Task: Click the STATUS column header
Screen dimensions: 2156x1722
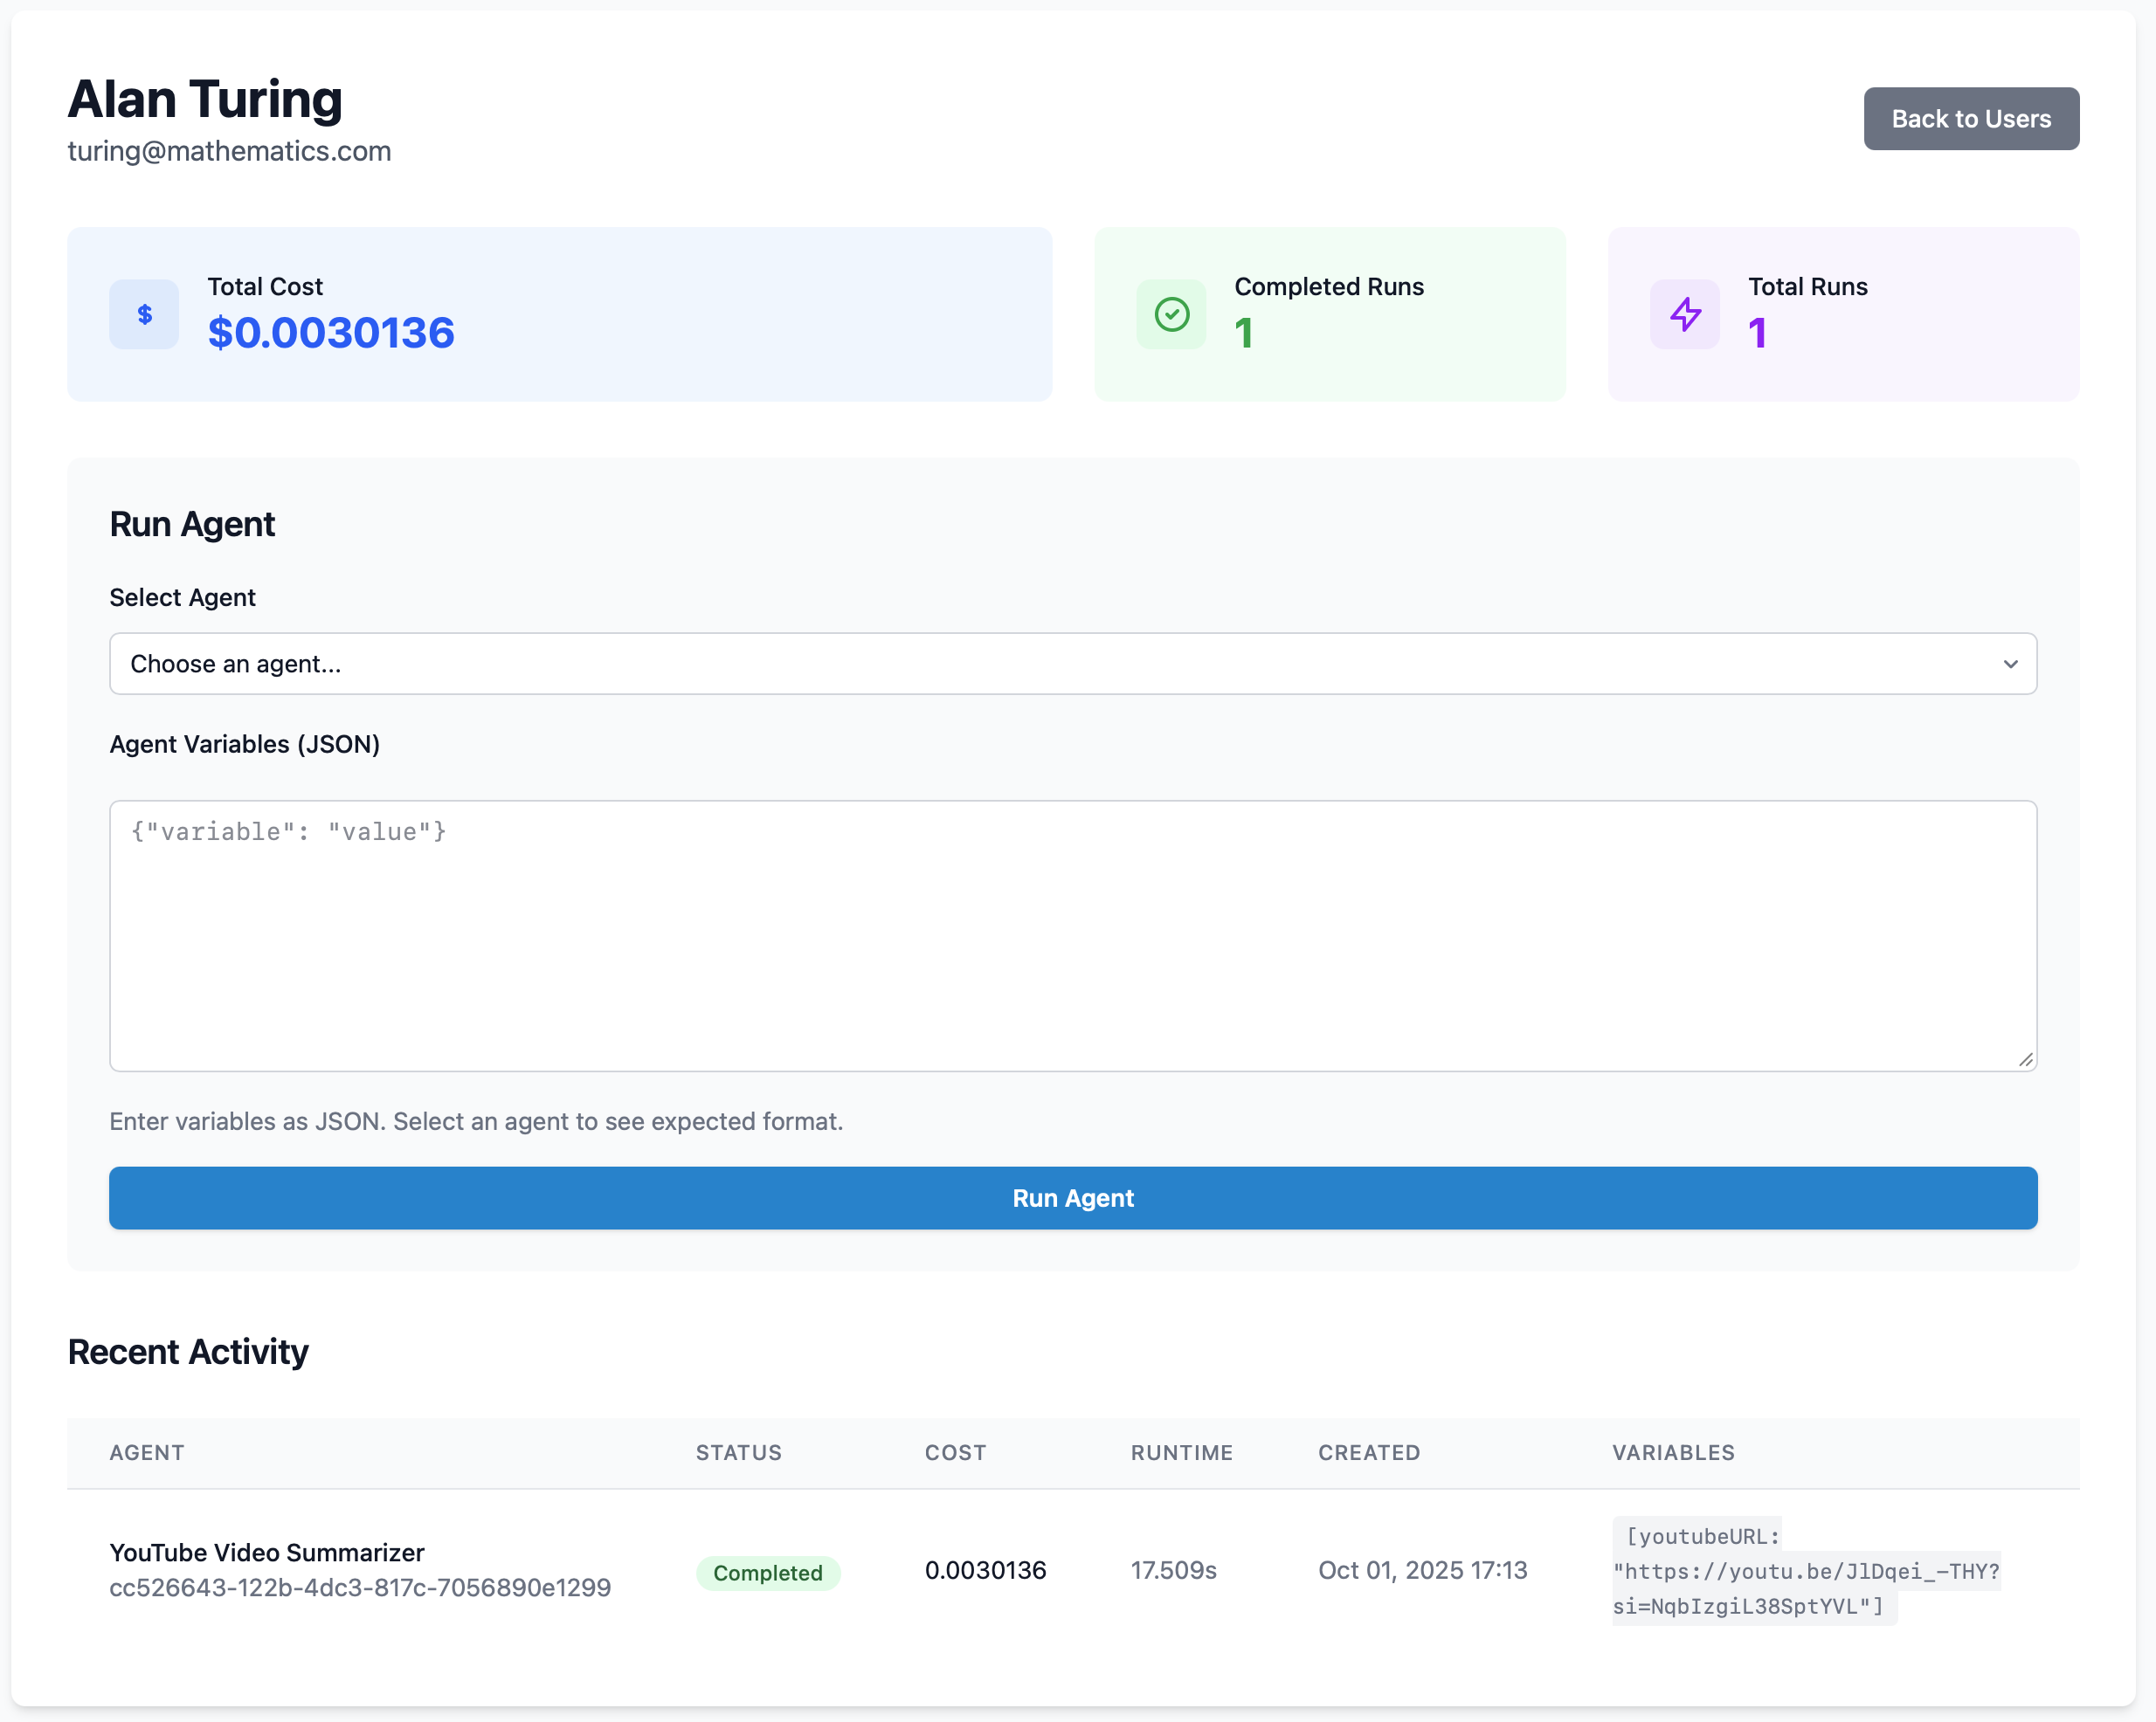Action: click(x=738, y=1452)
